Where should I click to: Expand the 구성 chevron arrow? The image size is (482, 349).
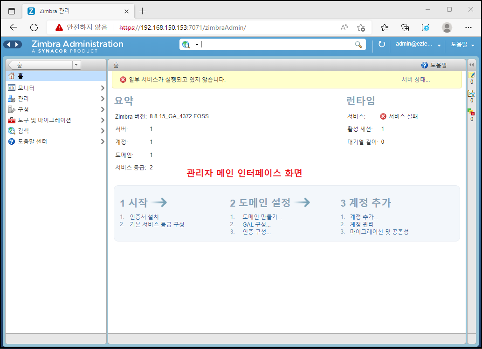point(103,109)
